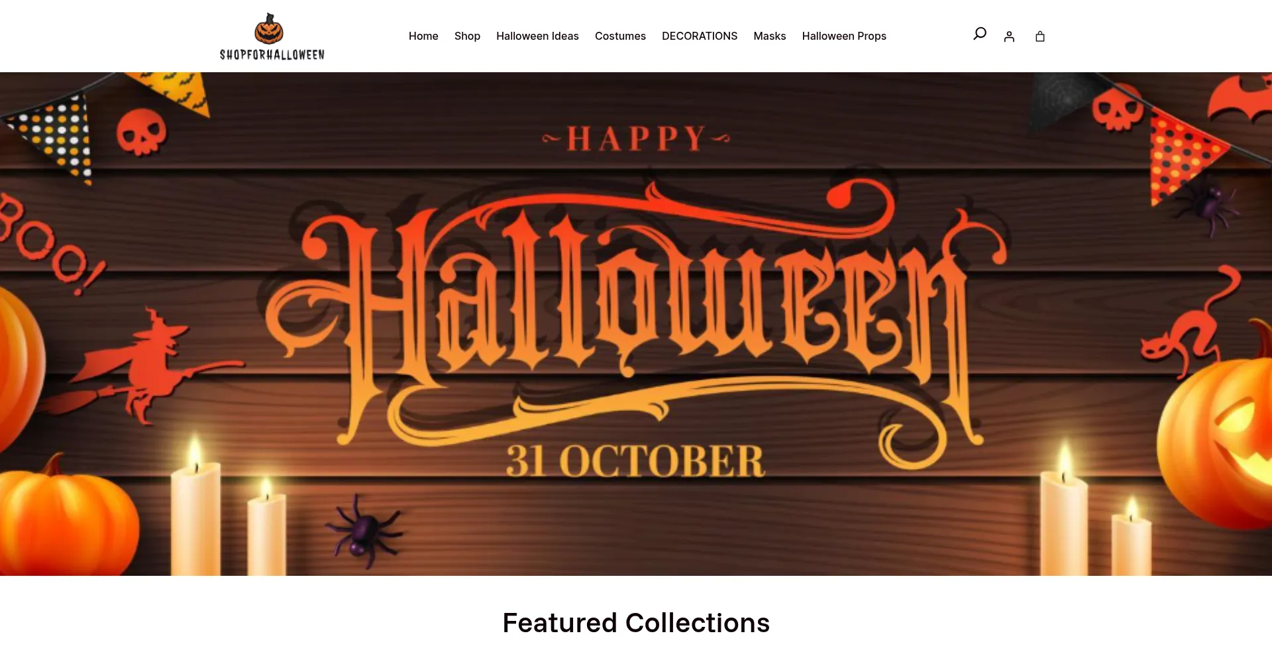Viewport: 1272px width, 658px height.
Task: Click the 31 OCTOBER banner text
Action: coord(635,461)
